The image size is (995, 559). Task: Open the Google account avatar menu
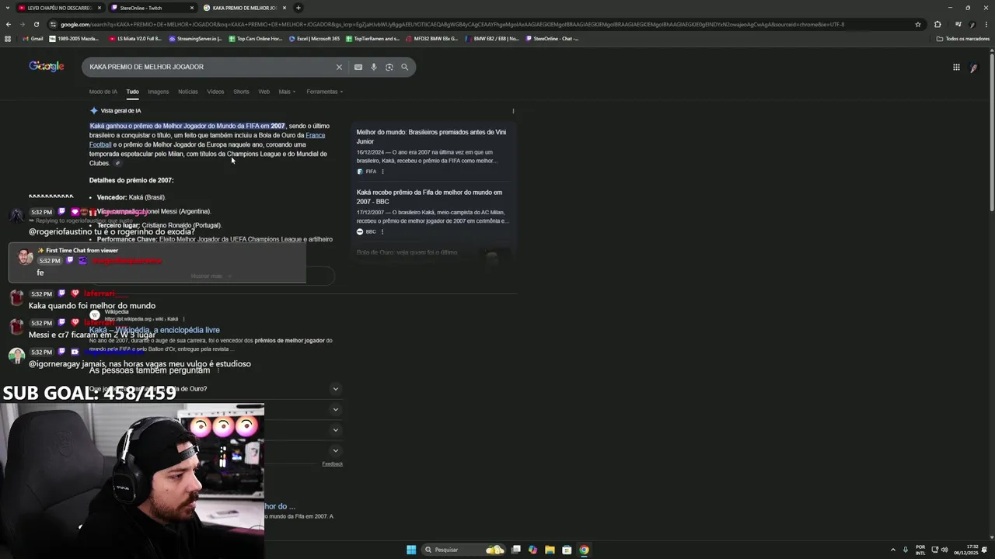(x=973, y=68)
